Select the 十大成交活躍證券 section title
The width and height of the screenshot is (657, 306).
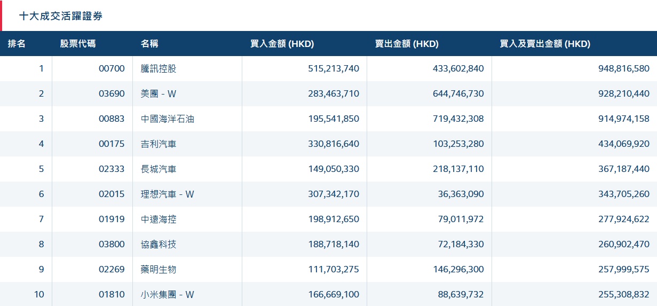61,16
